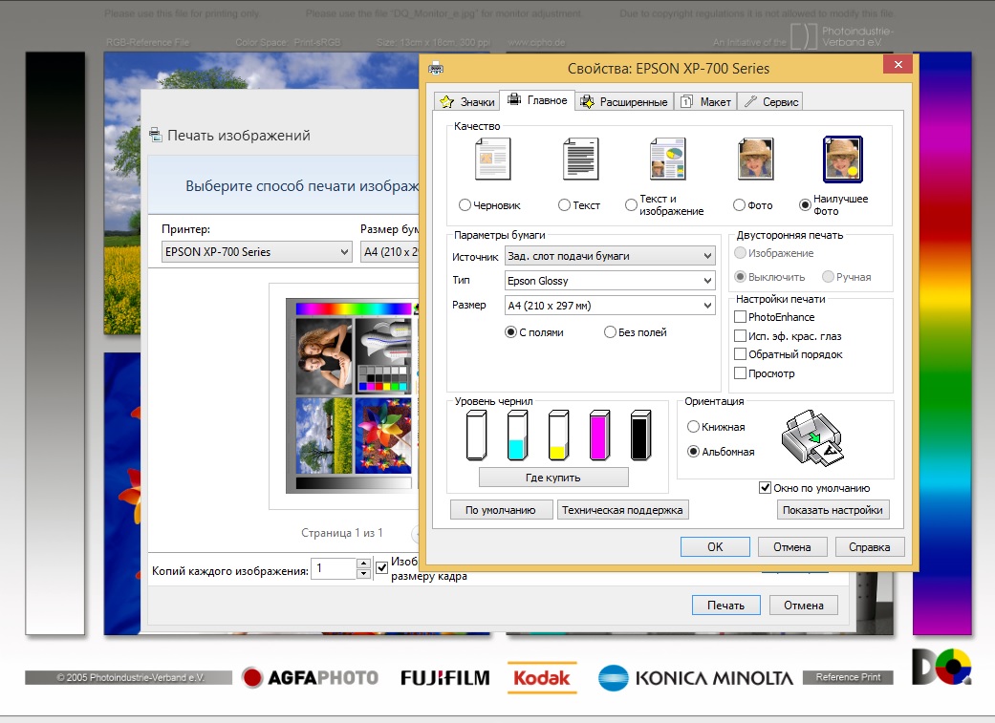This screenshot has width=995, height=723.
Task: Switch to the Макет tab
Action: (706, 101)
